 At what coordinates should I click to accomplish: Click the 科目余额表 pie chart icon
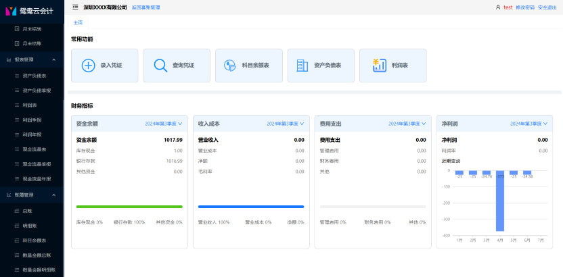click(230, 66)
